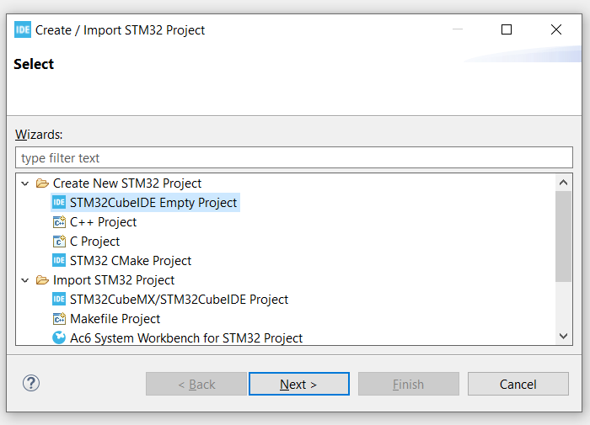Choose the Makefile Project import option
The image size is (590, 425).
[115, 319]
